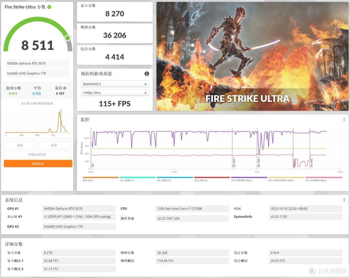Toggle the GPU 内存时钟频率 (MHz) yellow legend
The height and width of the screenshot is (278, 350).
pos(286,179)
